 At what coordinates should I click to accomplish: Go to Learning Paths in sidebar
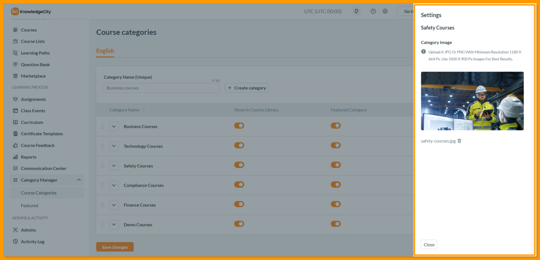click(x=35, y=53)
